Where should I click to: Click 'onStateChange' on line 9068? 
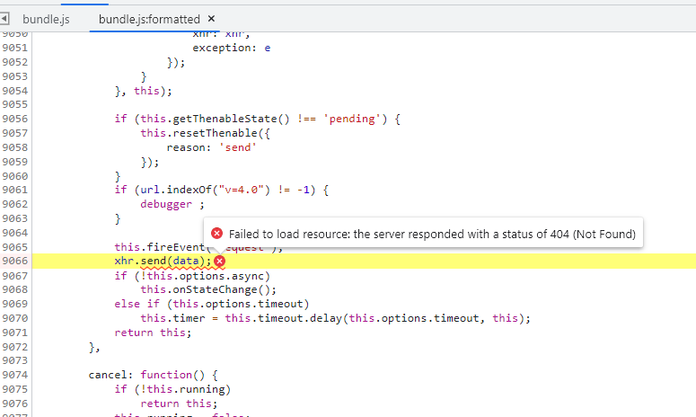tap(215, 289)
